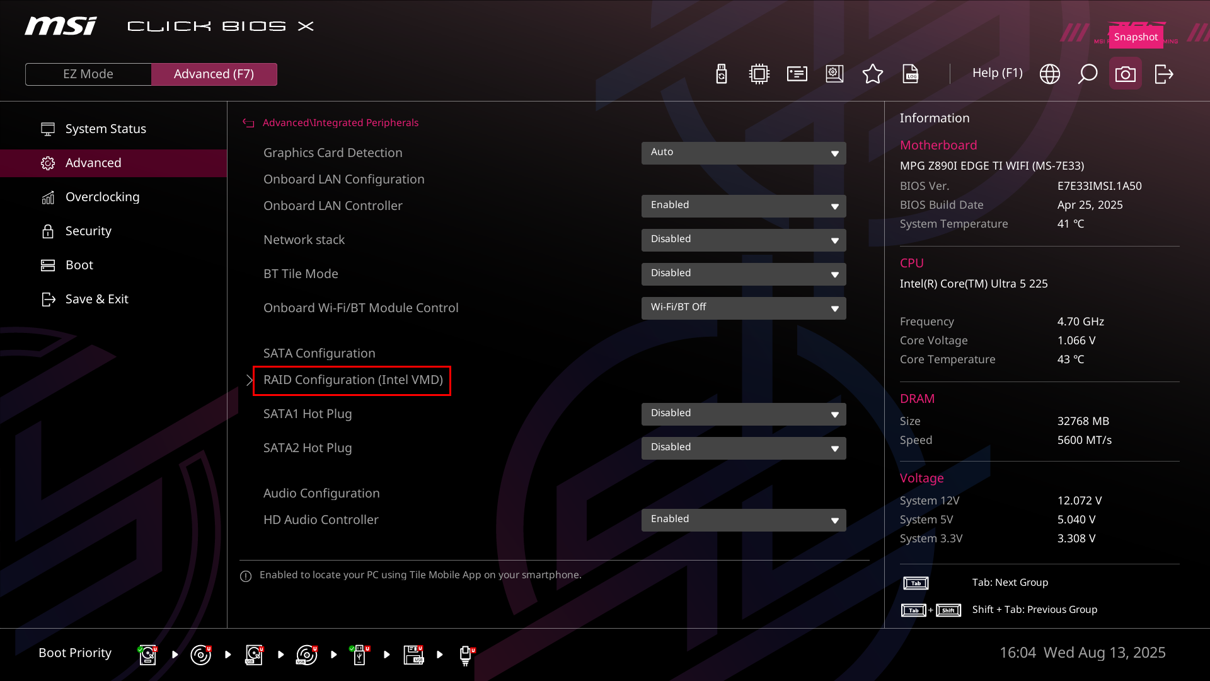The width and height of the screenshot is (1210, 681).
Task: Select USB floppy boot priority icon
Action: pos(413,655)
